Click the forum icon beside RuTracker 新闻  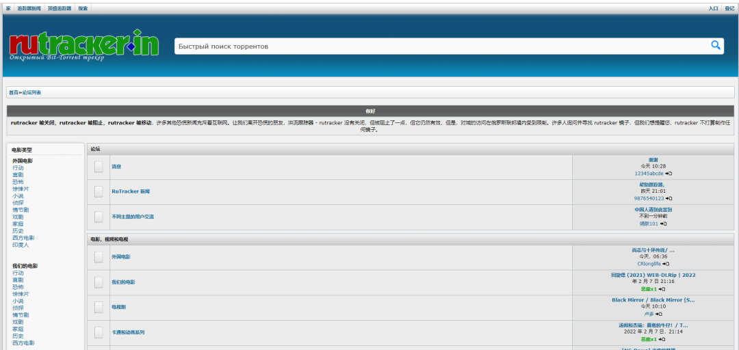pyautogui.click(x=99, y=191)
